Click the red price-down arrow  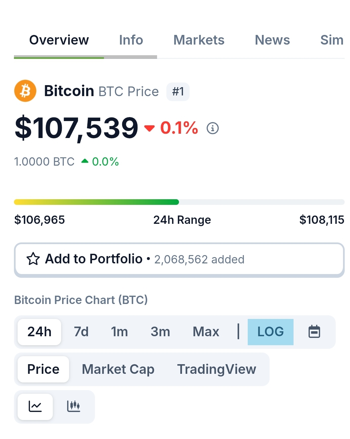[x=149, y=128]
